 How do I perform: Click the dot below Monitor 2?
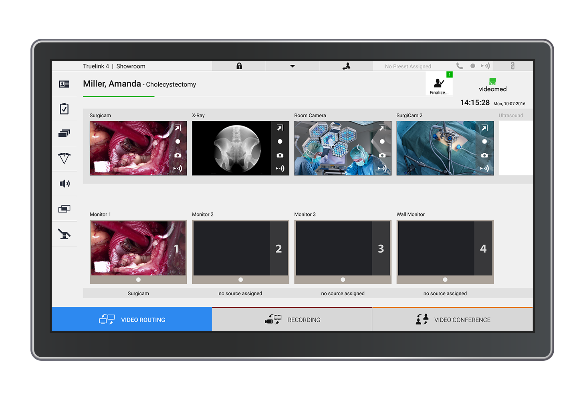[240, 280]
